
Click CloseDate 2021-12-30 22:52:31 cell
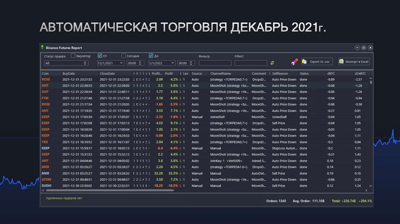114,186
